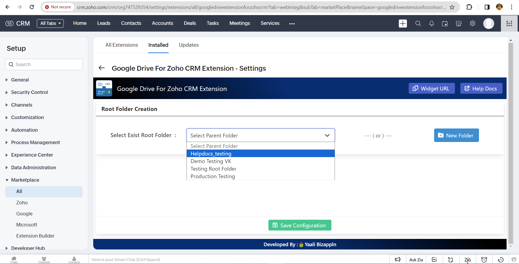Screen dimensions: 519x264
Task: Choose Demo Testing VK from the list
Action: [211, 161]
